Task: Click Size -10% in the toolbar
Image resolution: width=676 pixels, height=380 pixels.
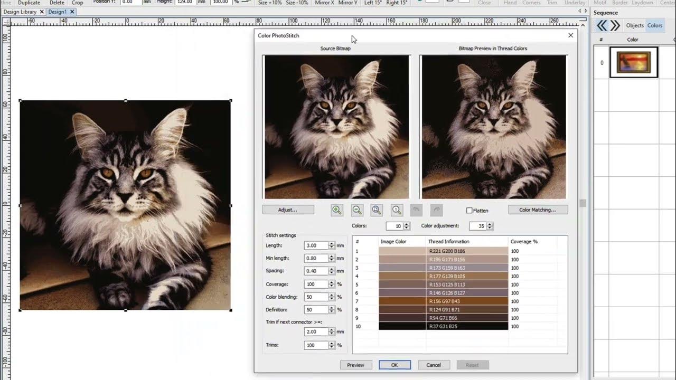Action: (297, 3)
